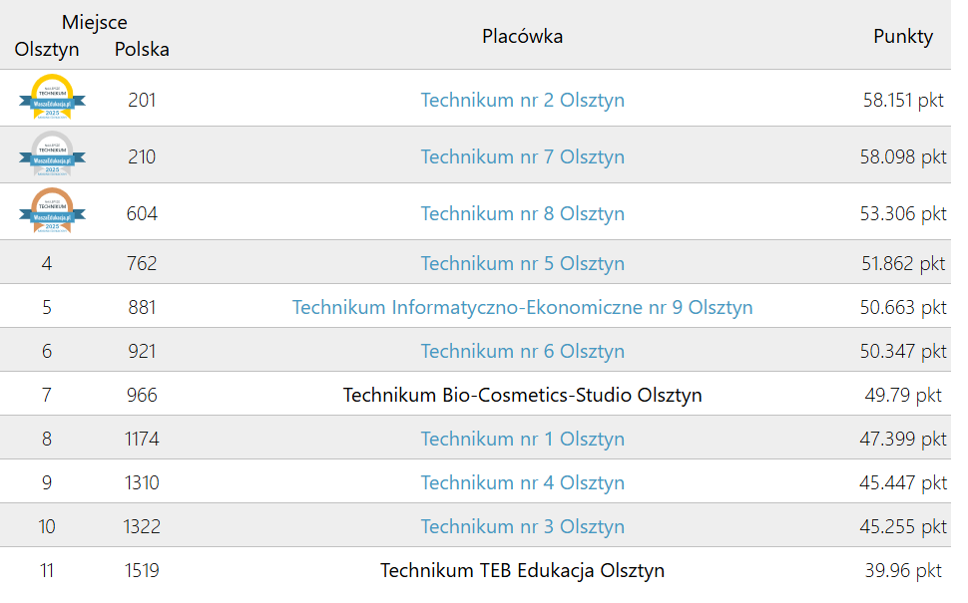The height and width of the screenshot is (603, 968).
Task: Click the Punkty column header
Action: (902, 36)
